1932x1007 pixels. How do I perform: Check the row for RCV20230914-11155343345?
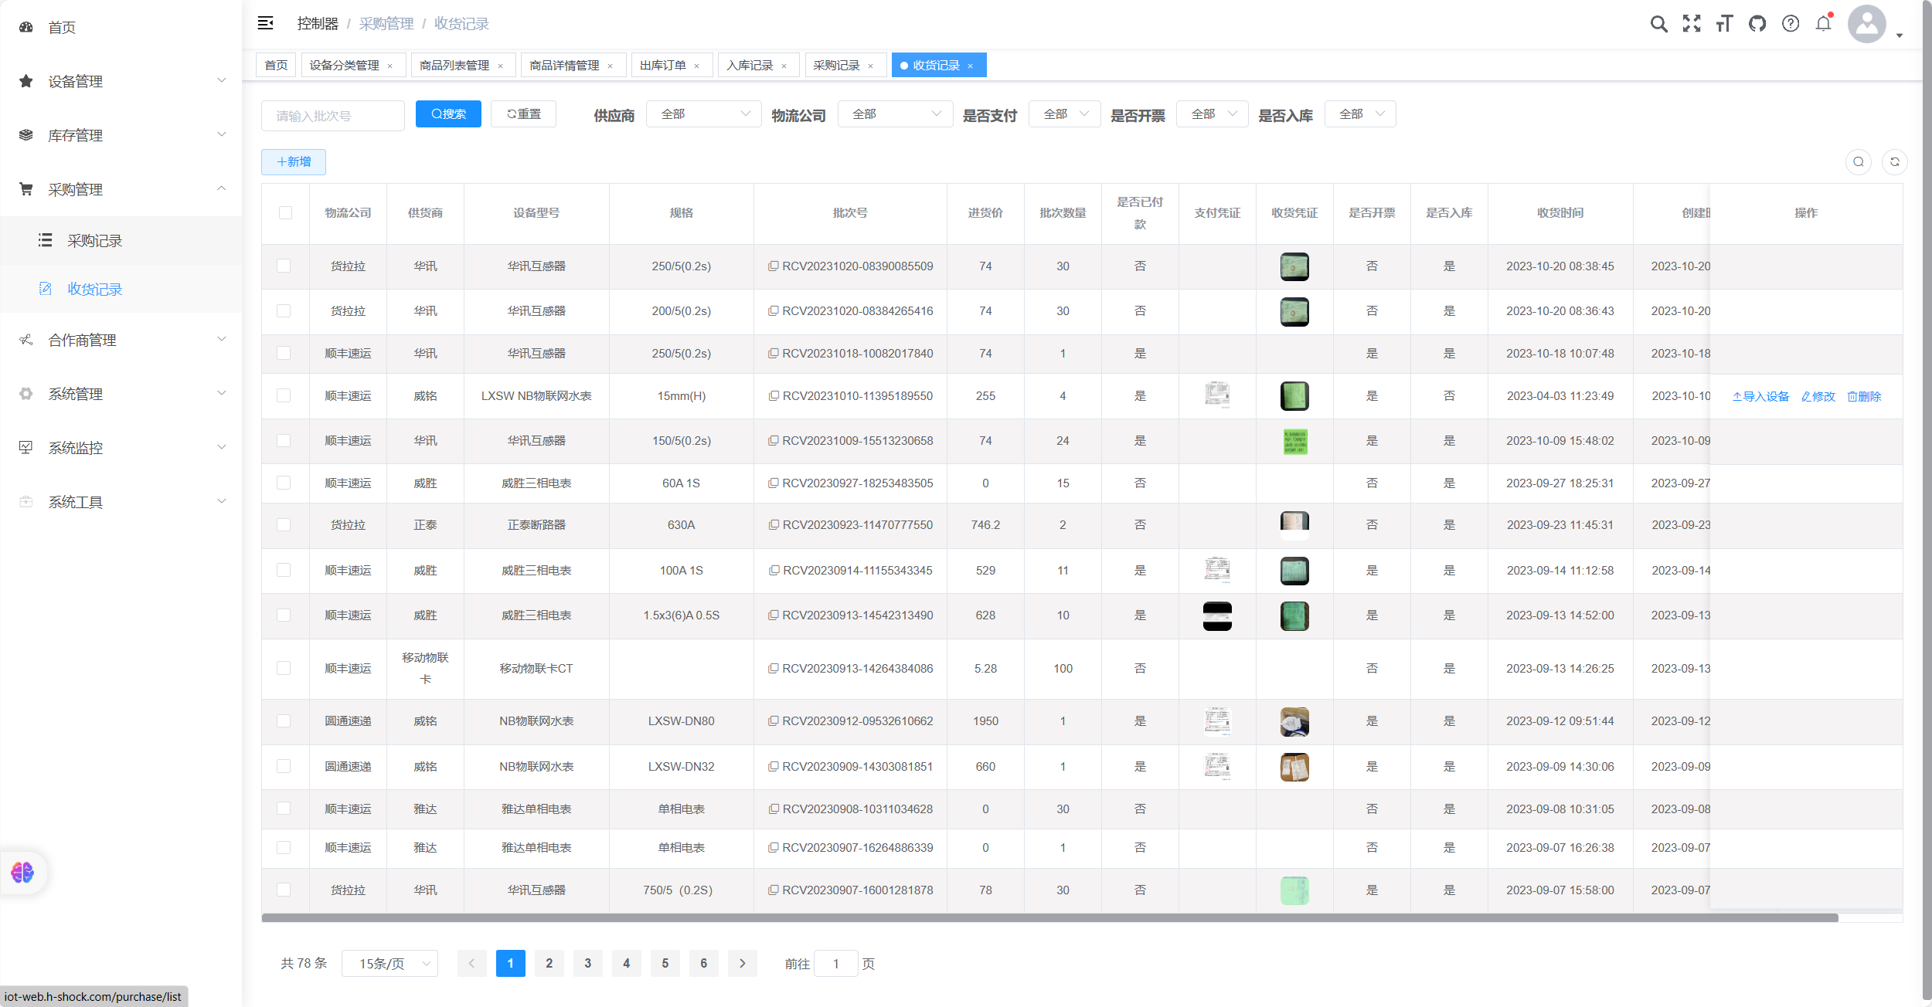point(284,570)
